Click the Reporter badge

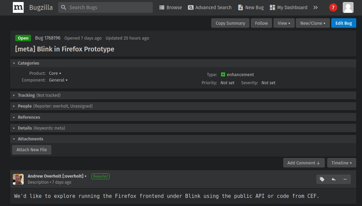tap(100, 176)
